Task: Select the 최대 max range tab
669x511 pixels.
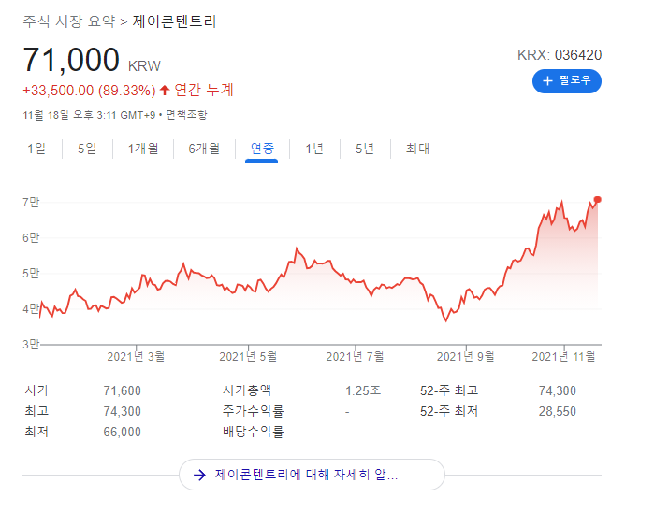Action: click(x=417, y=149)
